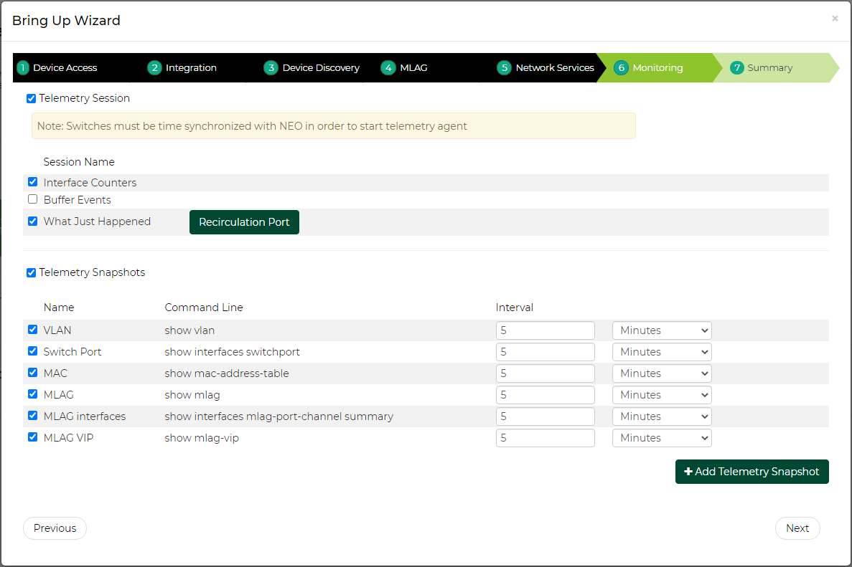Expand the MAC interval unit dropdown

click(661, 373)
